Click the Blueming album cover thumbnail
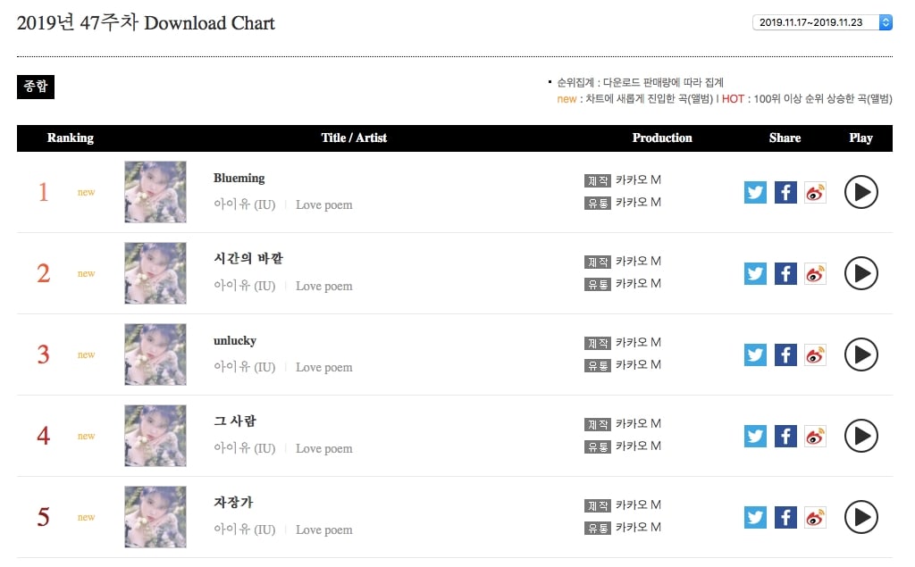Screen dimensions: 915x567 pyautogui.click(x=155, y=192)
